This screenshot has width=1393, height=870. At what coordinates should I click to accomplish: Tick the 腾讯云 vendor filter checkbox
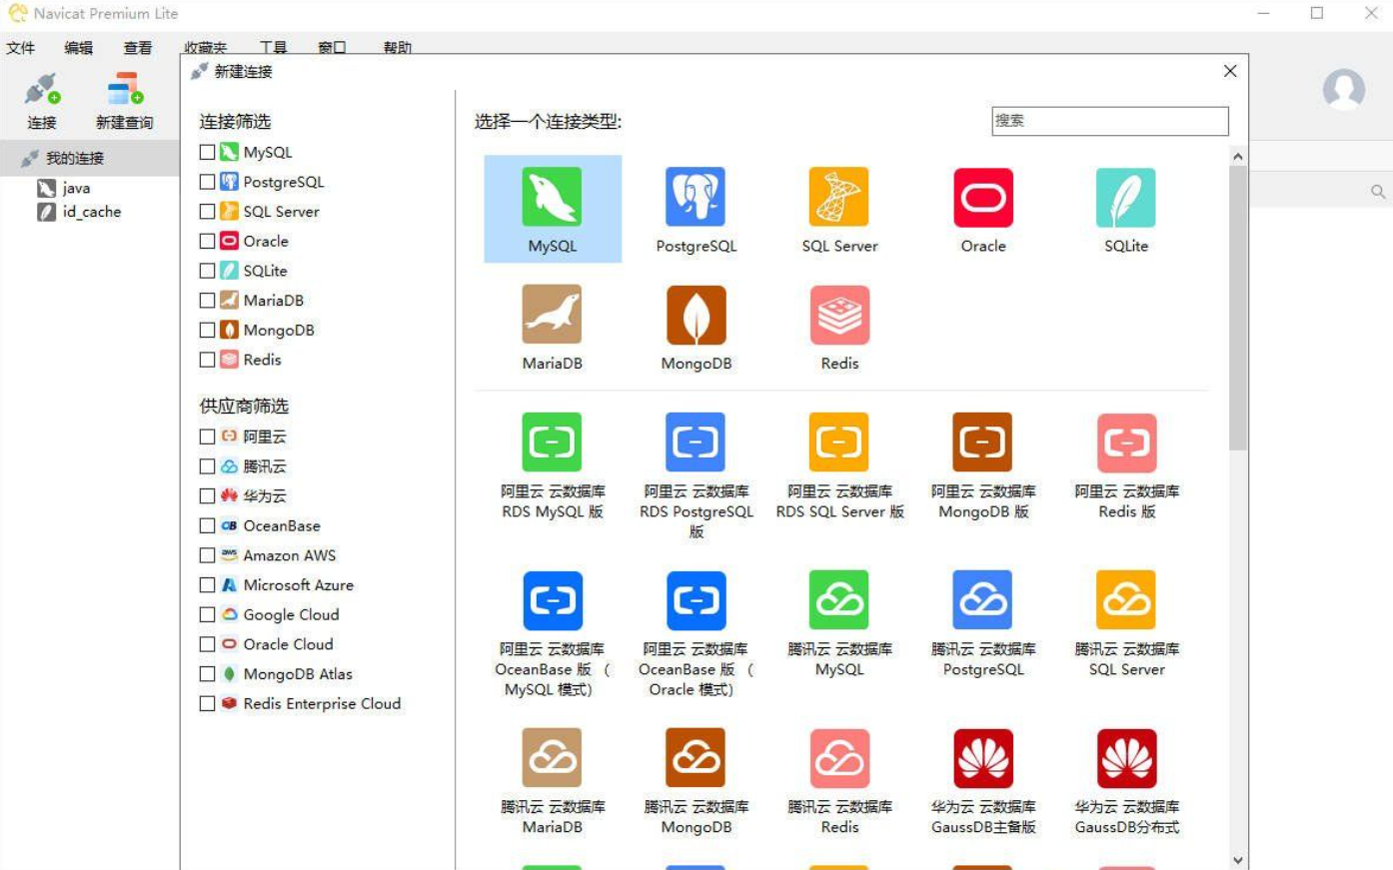[207, 466]
